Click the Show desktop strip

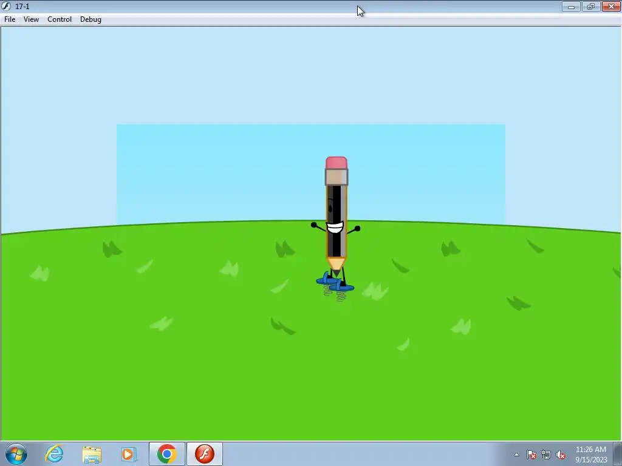pyautogui.click(x=618, y=454)
